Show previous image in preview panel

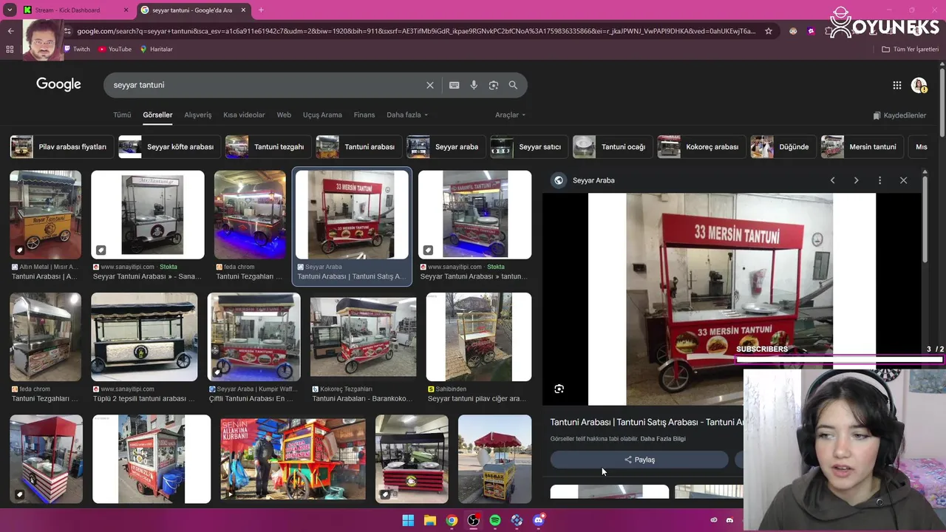pyautogui.click(x=832, y=180)
